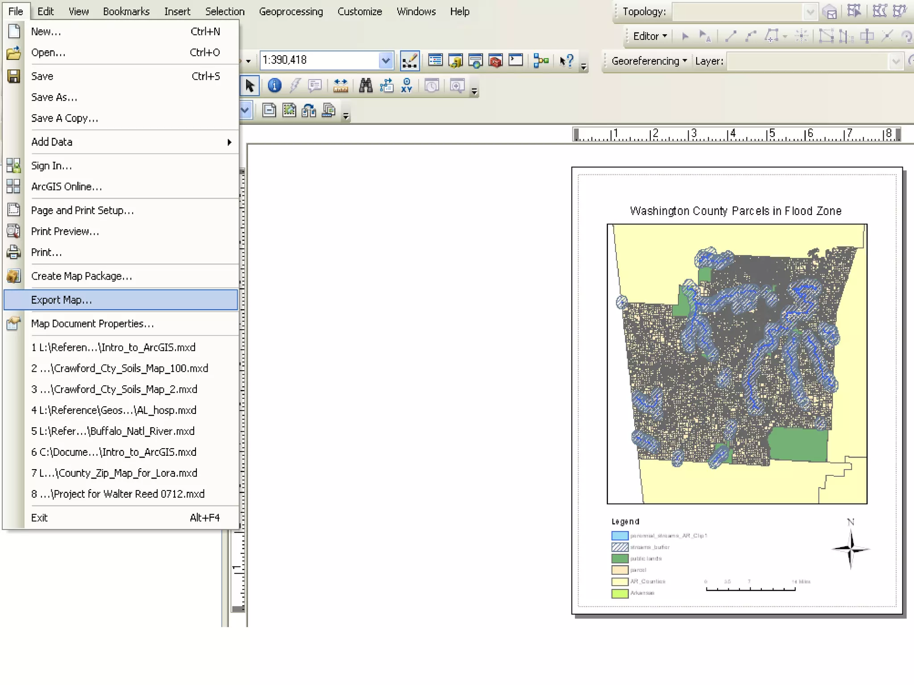914x685 pixels.
Task: Toggle the Editor toolbar button
Action: tap(410, 60)
